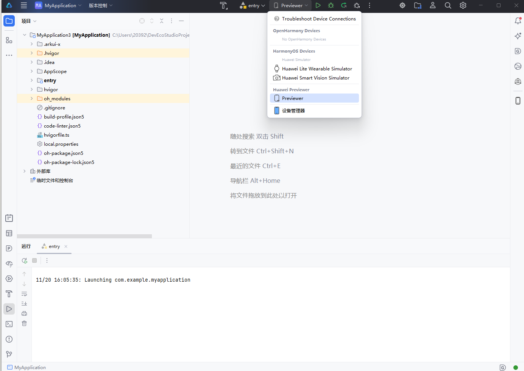Open the device panel on the right sidebar
This screenshot has width=524, height=371.
coord(518,101)
